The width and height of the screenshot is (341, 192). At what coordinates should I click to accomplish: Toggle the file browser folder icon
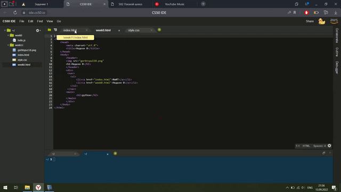coord(50,30)
